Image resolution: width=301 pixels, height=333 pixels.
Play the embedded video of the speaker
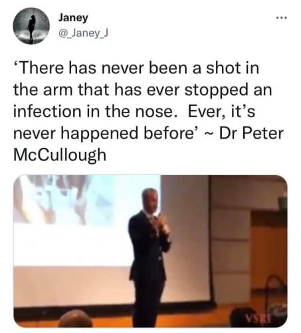pyautogui.click(x=150, y=251)
